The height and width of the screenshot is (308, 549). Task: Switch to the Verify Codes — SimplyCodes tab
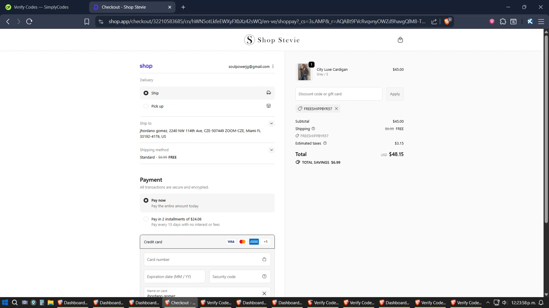pyautogui.click(x=41, y=7)
